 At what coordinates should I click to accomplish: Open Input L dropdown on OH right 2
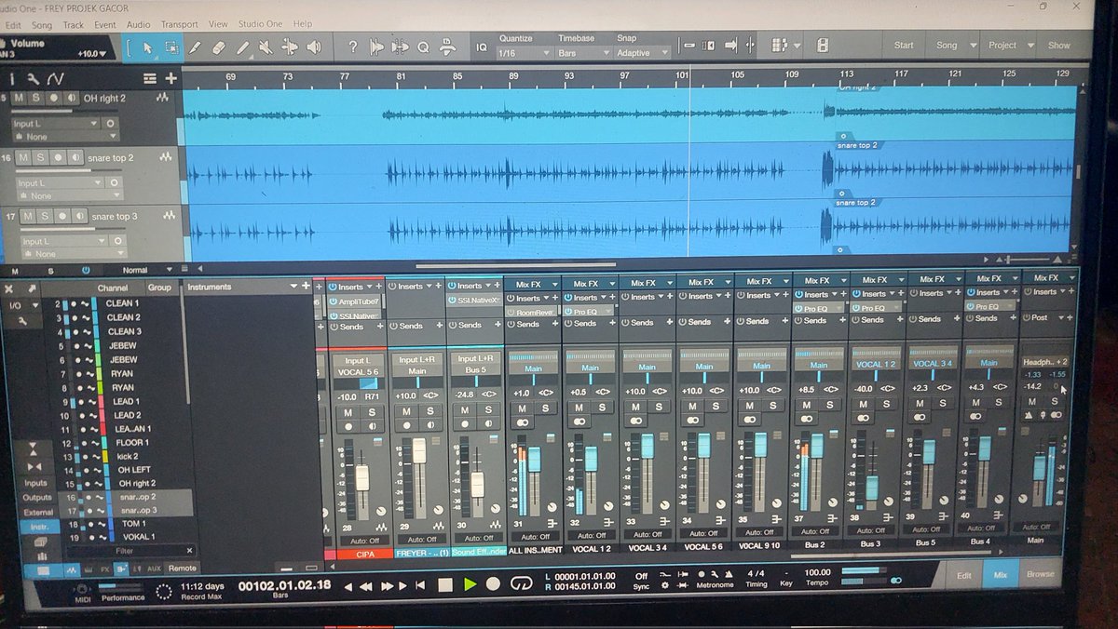point(54,124)
